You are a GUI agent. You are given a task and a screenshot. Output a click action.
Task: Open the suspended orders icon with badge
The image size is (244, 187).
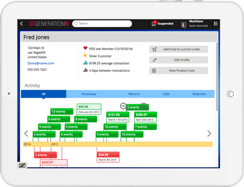coord(154,23)
